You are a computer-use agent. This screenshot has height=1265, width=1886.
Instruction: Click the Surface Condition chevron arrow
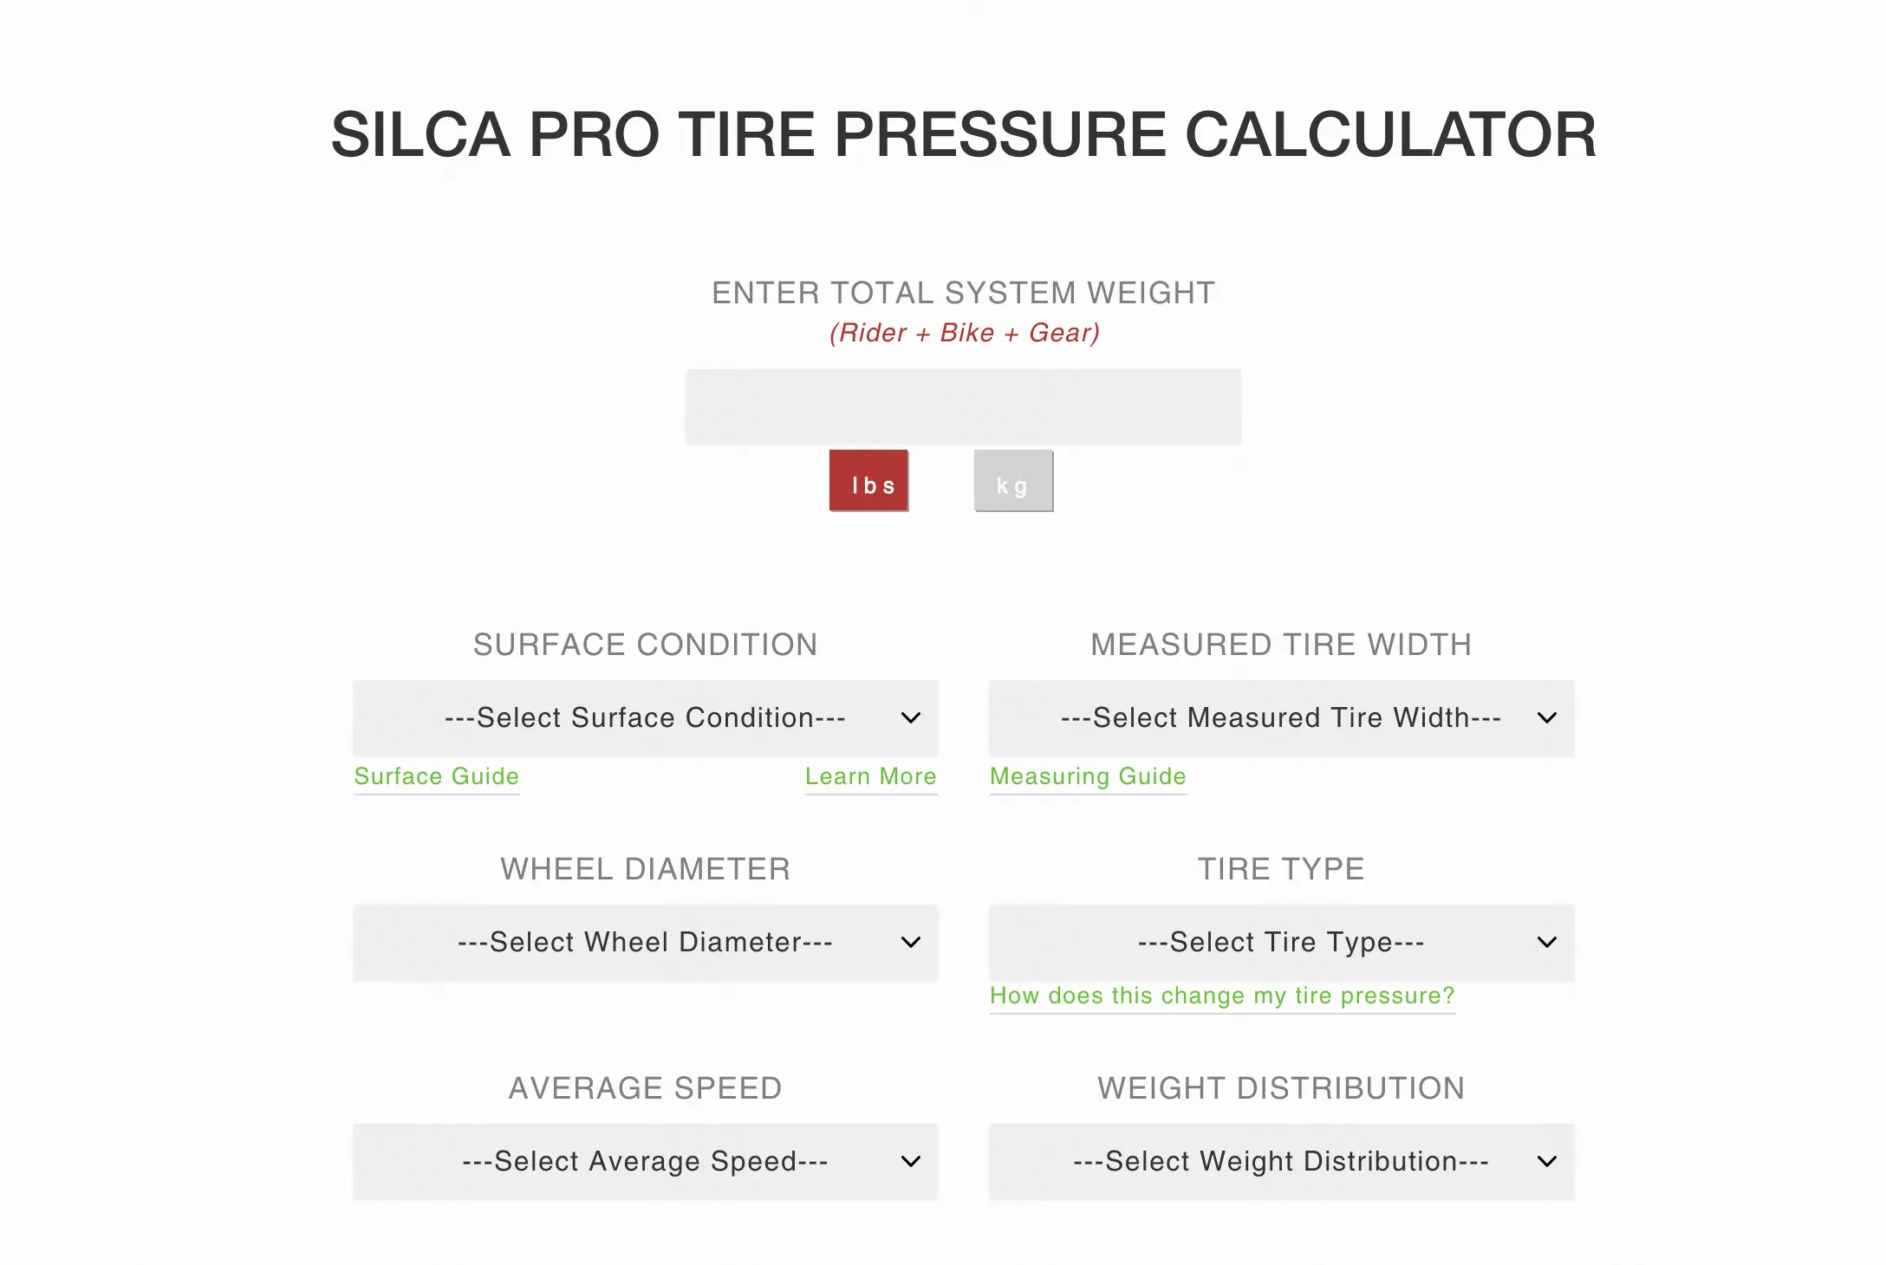[910, 718]
